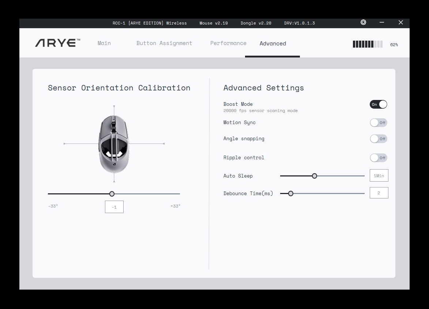Screen dimensions: 429x309
Task: Click the Auto Sleep slider handle
Action: pyautogui.click(x=315, y=176)
